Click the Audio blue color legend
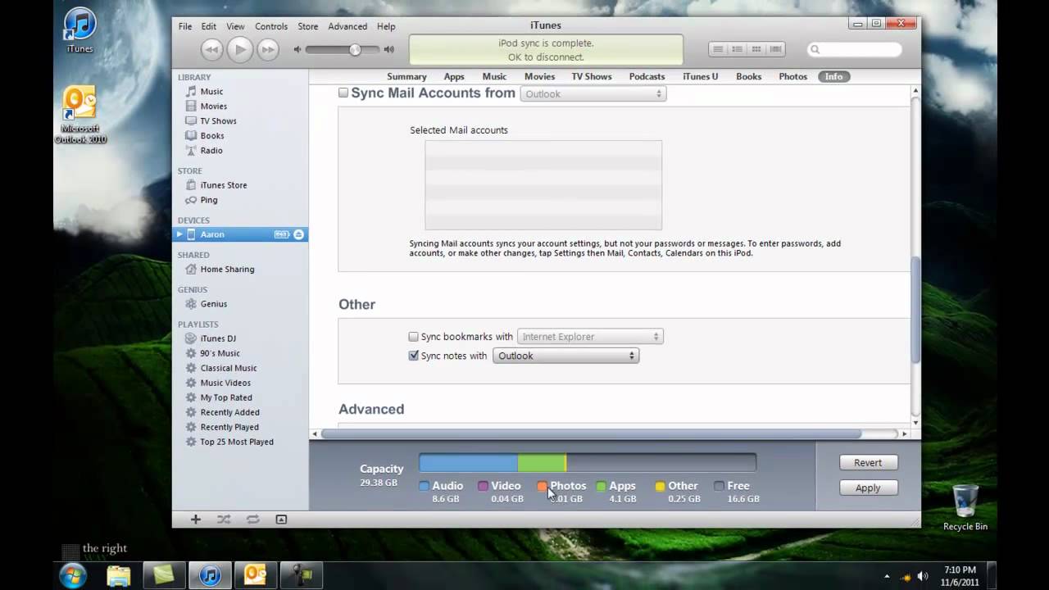The height and width of the screenshot is (590, 1049). (x=424, y=486)
